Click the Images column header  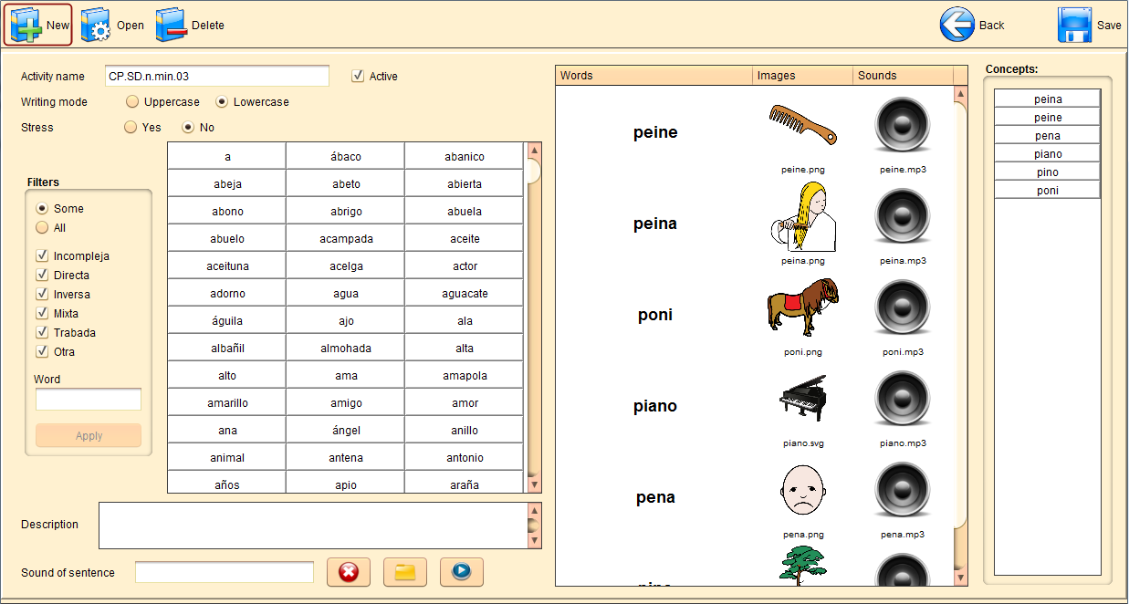pos(802,76)
